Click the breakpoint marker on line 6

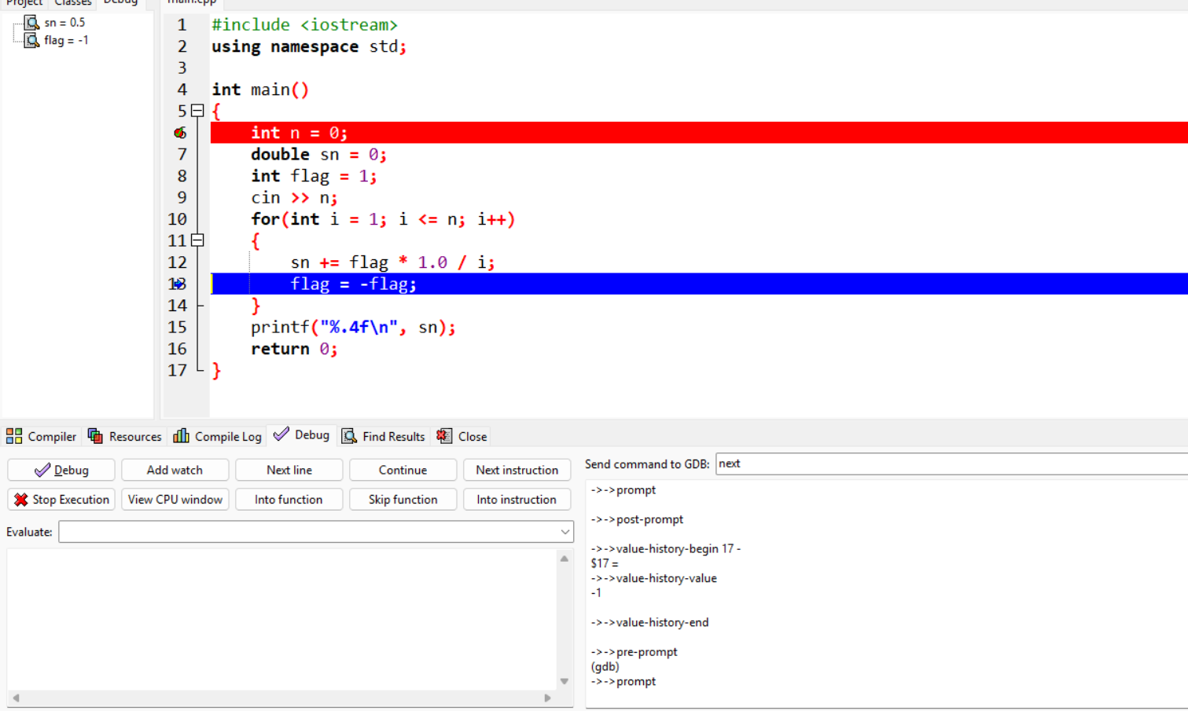(180, 133)
